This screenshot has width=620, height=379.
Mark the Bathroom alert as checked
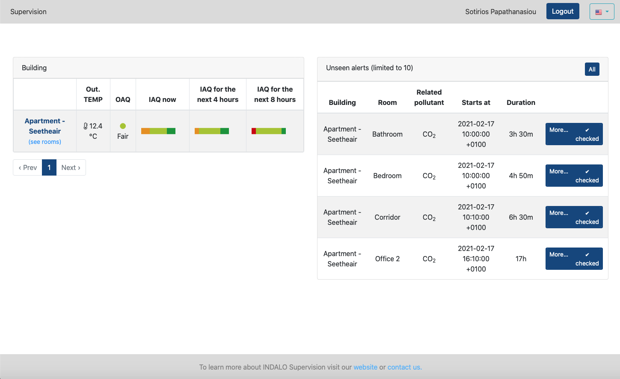(x=587, y=134)
